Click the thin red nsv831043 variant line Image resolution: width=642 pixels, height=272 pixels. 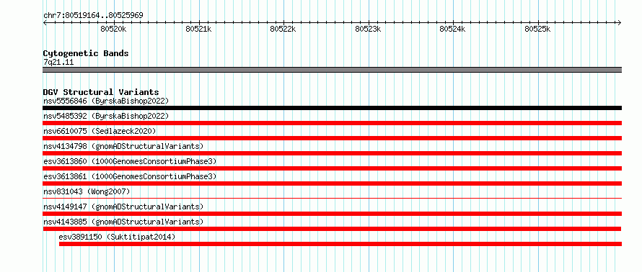pyautogui.click(x=332, y=199)
